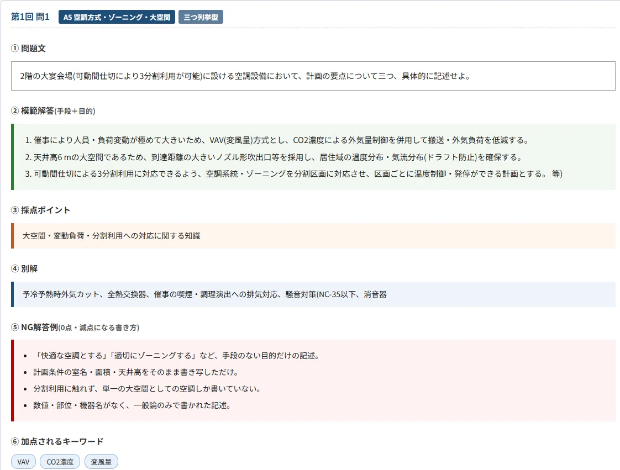Click the ② 模範解答 section heading
Viewport: 620px width, 470px height.
(53, 110)
